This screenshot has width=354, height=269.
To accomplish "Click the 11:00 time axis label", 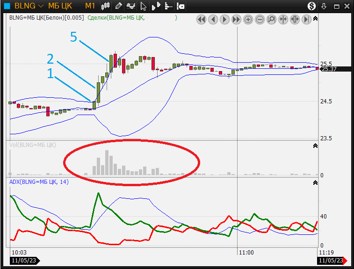I will pyautogui.click(x=246, y=252).
